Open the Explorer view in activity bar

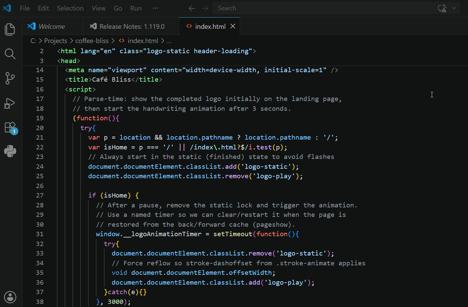click(x=10, y=29)
